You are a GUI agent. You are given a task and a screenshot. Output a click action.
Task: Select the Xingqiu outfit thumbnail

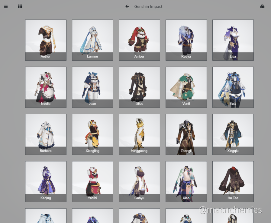[233, 134]
